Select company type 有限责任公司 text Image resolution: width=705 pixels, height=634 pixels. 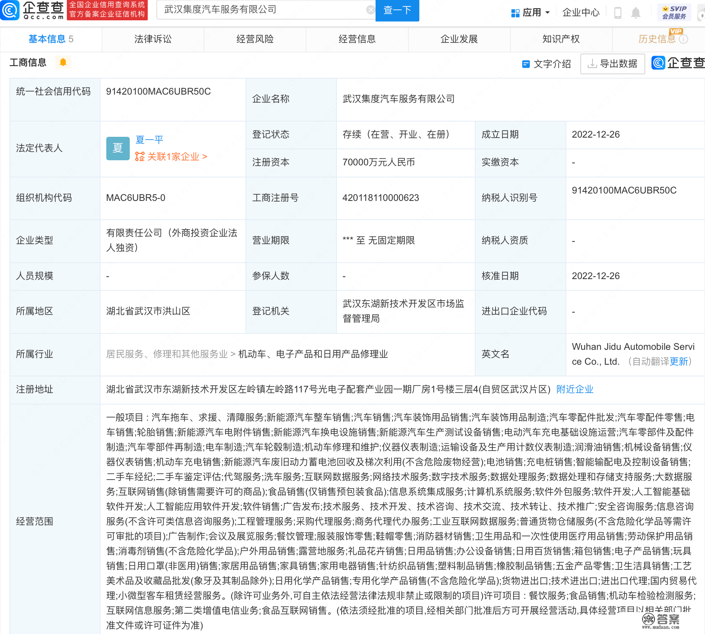[x=172, y=240]
